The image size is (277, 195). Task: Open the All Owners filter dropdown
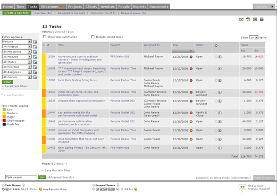point(17,77)
